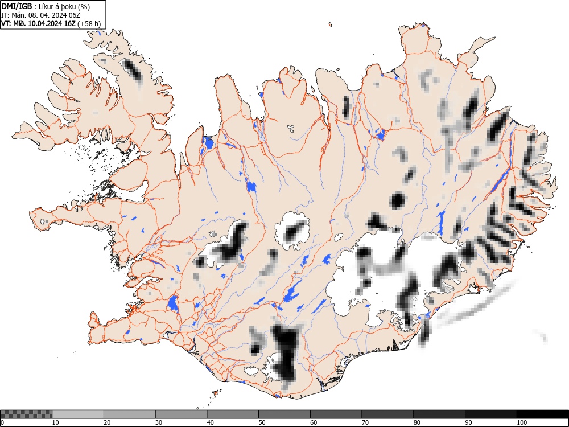The width and height of the screenshot is (569, 427).
Task: Click the '60' label on the scale
Action: [x=314, y=422]
